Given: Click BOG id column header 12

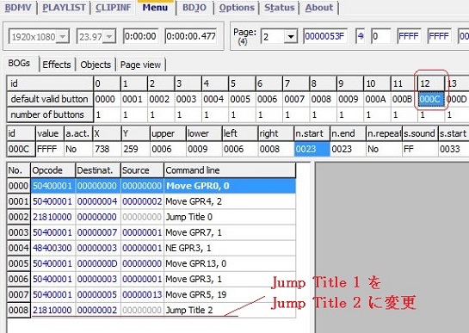Looking at the screenshot, I should point(431,83).
